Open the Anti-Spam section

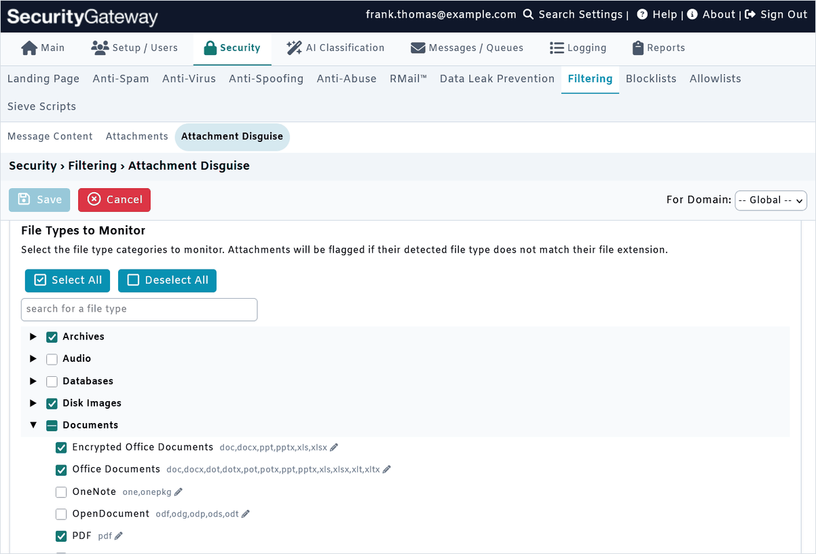tap(121, 79)
